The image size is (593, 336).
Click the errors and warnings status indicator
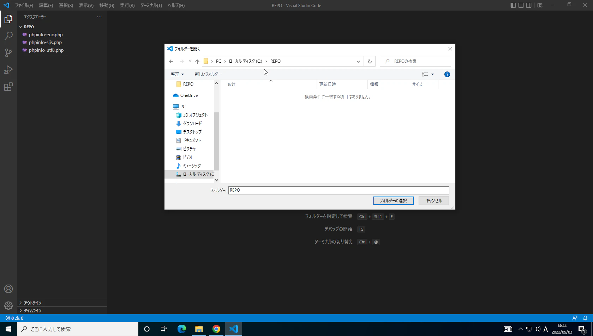tap(14, 318)
